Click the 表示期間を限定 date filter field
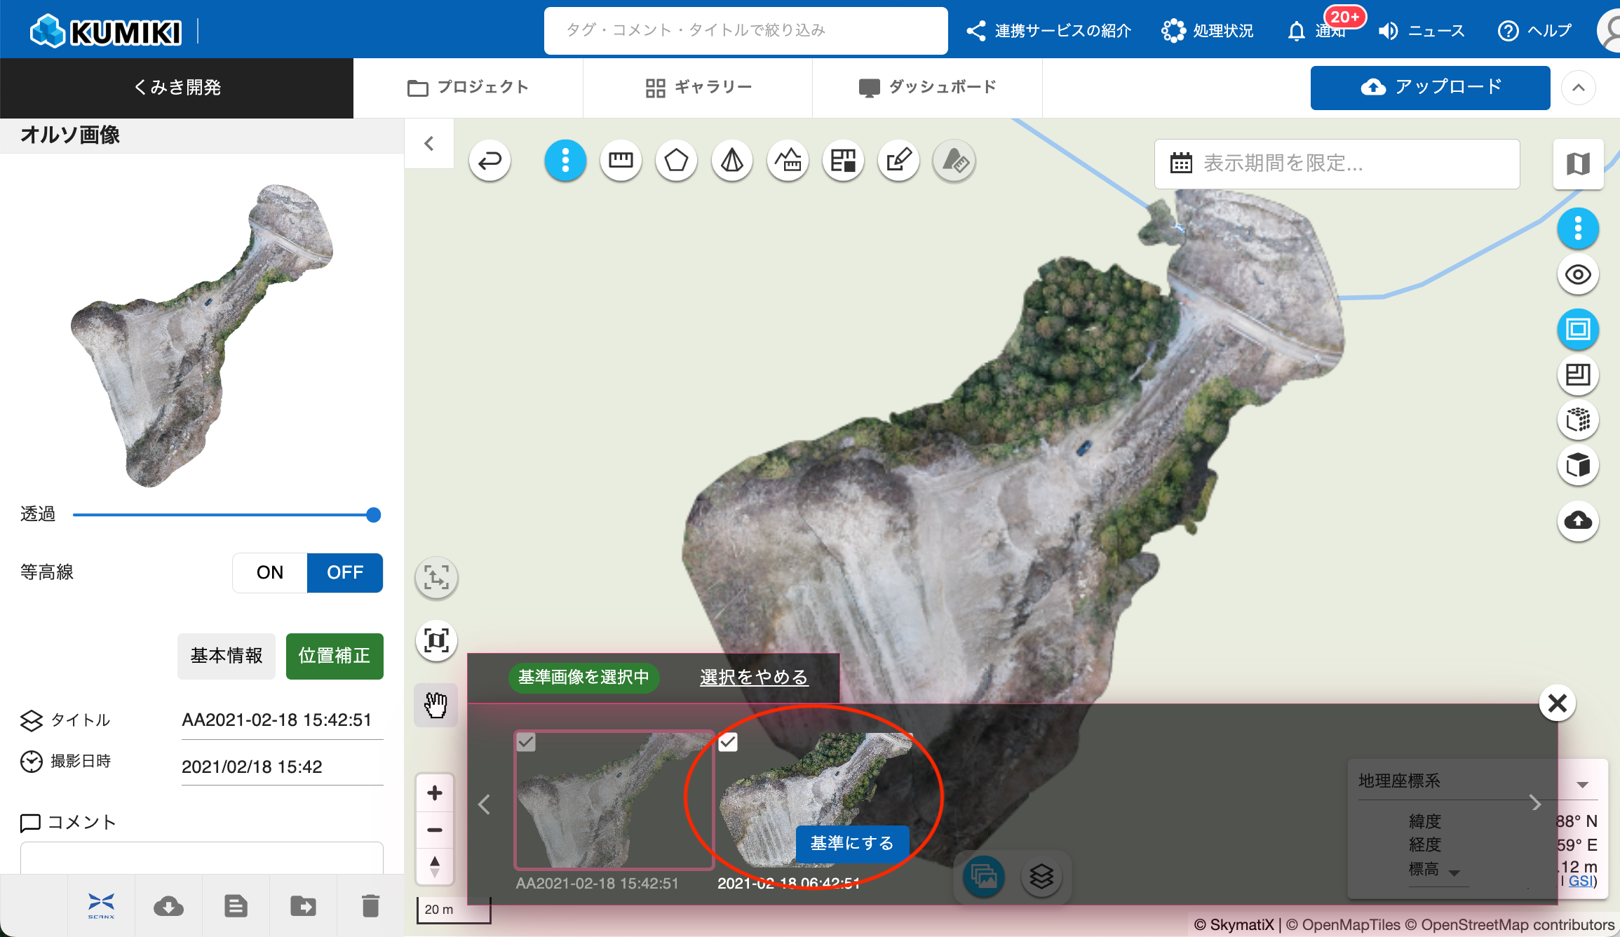 point(1337,163)
